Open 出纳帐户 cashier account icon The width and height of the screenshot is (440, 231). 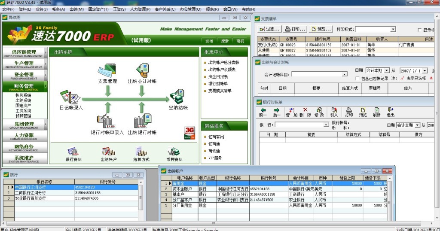[x=108, y=151]
